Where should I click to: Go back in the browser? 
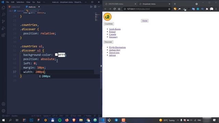coord(105,9)
